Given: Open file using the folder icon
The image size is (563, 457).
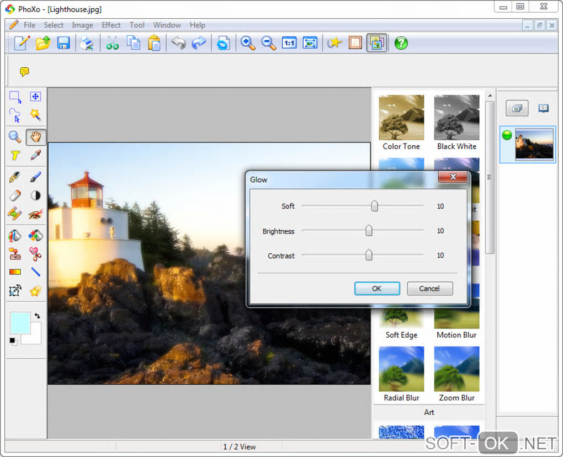Looking at the screenshot, I should (43, 43).
